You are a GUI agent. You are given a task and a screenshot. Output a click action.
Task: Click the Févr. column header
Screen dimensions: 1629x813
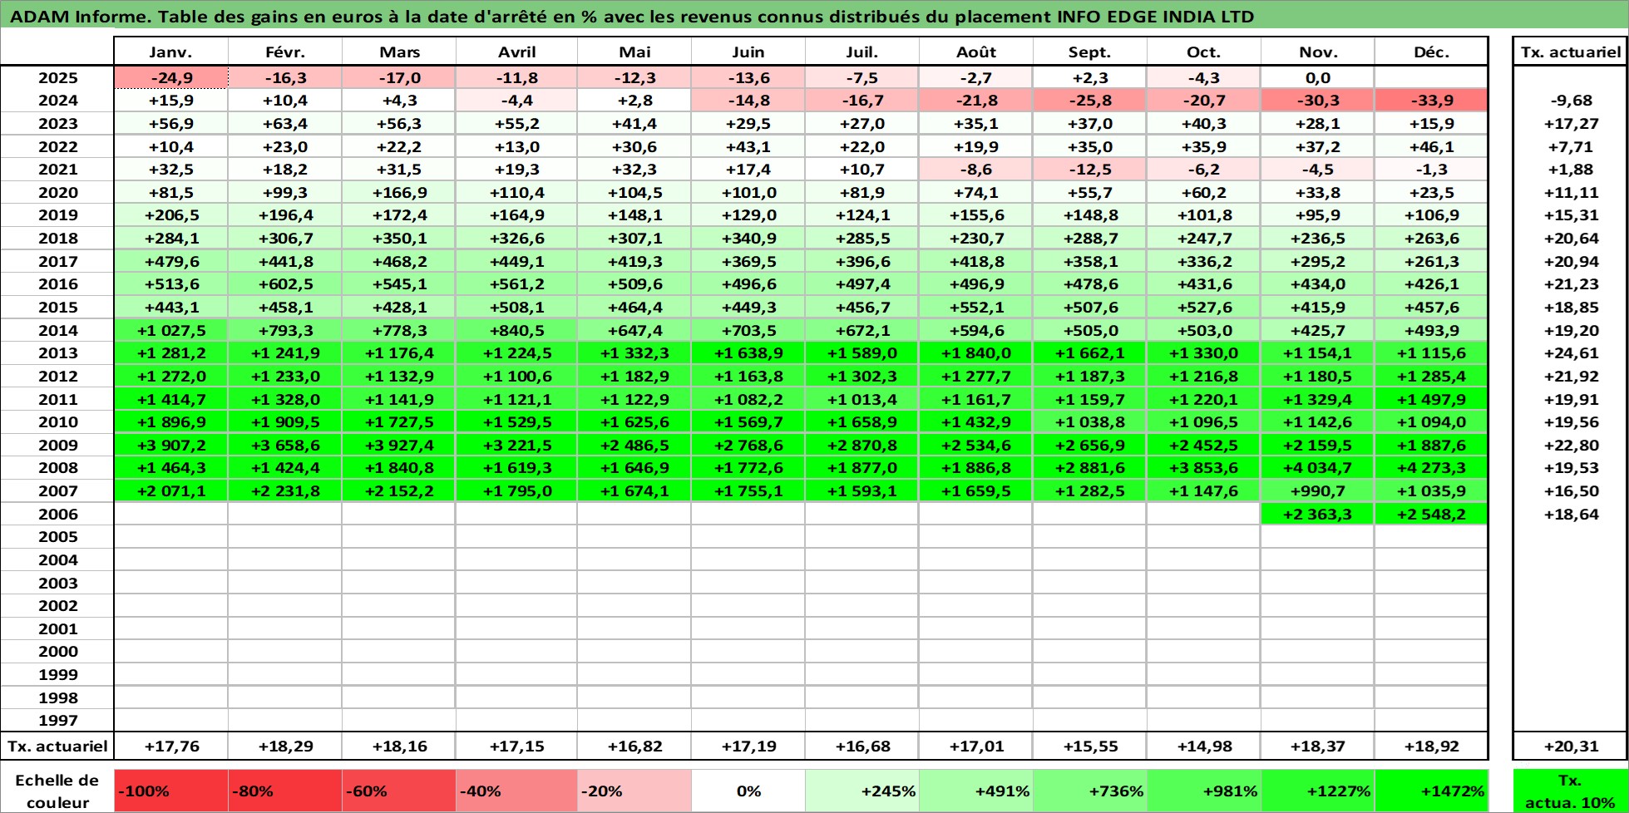[x=285, y=52]
